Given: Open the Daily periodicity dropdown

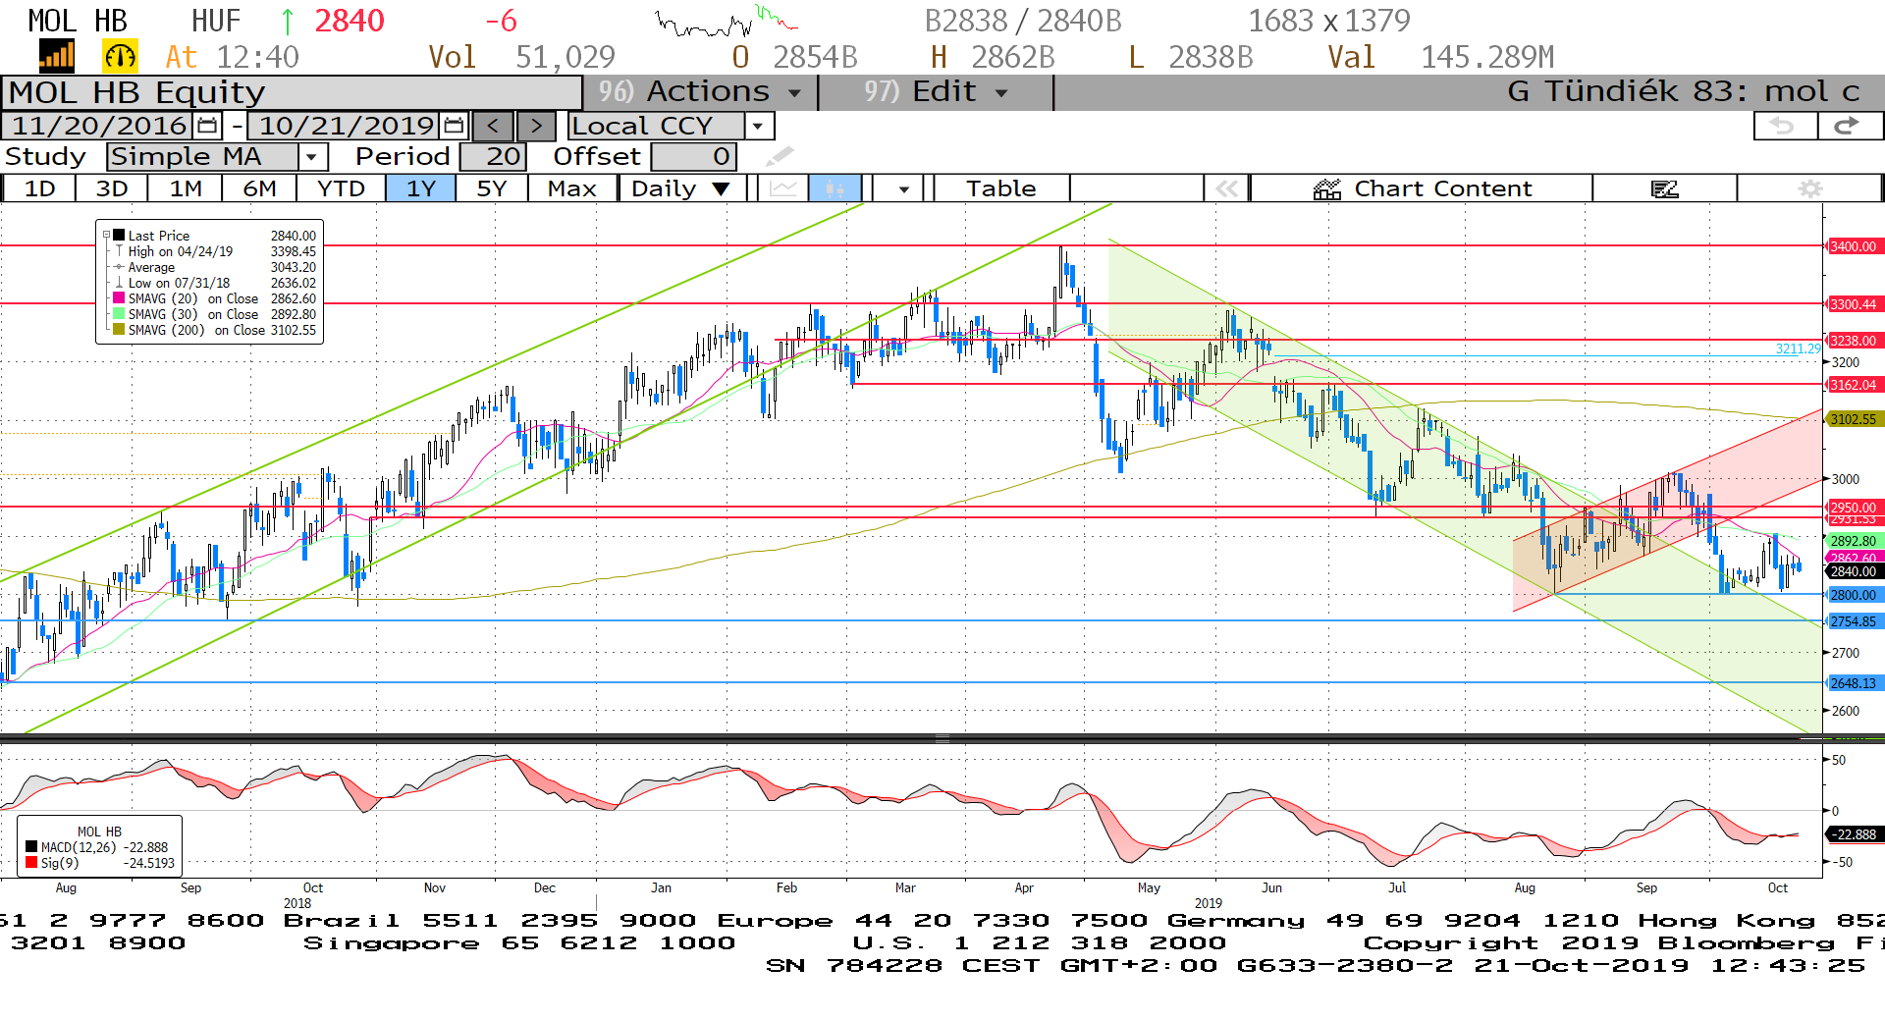Looking at the screenshot, I should coord(682,188).
